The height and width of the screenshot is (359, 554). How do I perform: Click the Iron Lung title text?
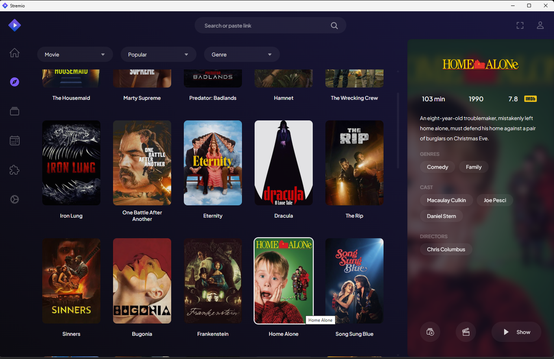coord(71,216)
